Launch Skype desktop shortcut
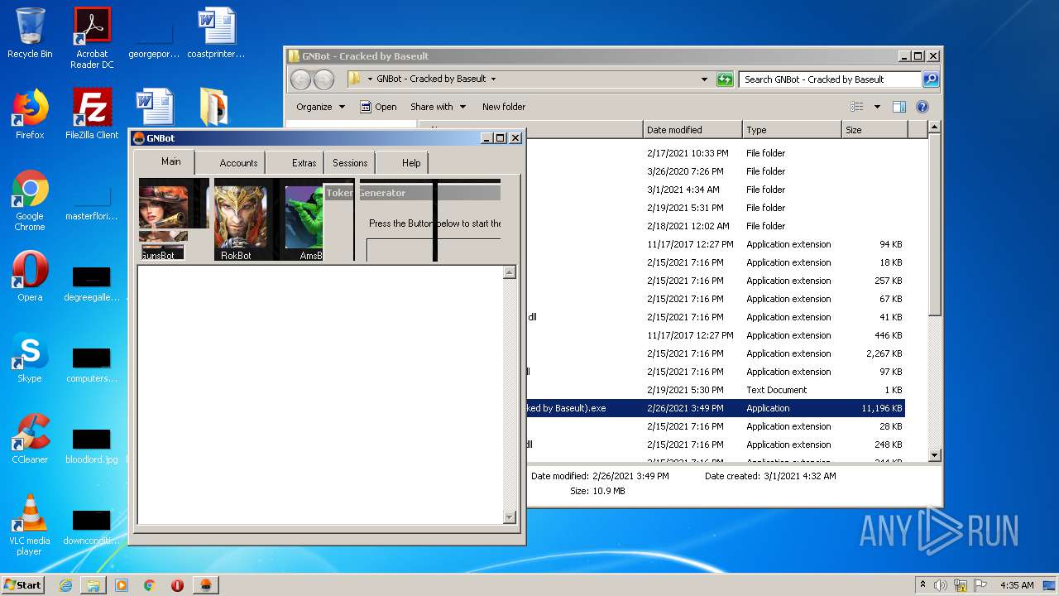This screenshot has width=1059, height=596. 30,358
